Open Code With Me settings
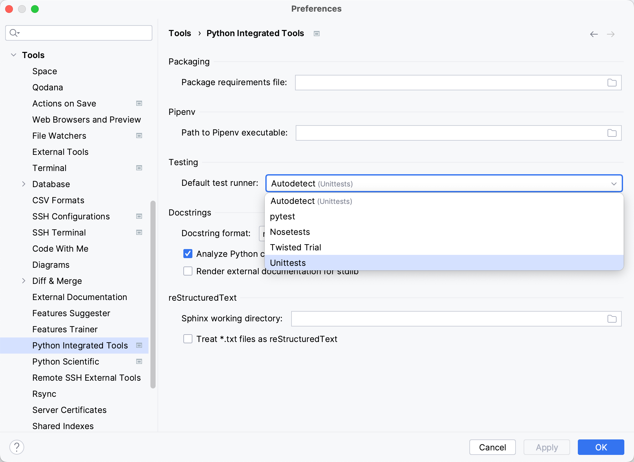Screen dimensions: 634x462 (x=60, y=248)
